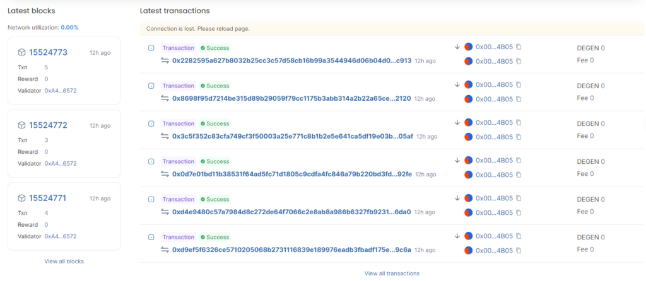Viewport: 646px width, 281px height.
Task: Click the Transaction tag on row 0xd4e9480c…6da0
Action: (x=179, y=200)
